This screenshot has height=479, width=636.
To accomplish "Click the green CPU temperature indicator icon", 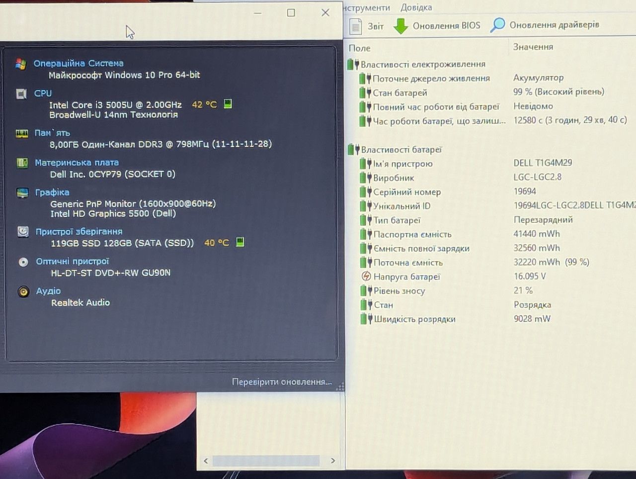I will [228, 103].
